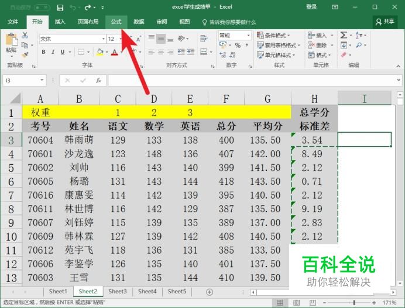405x308 pixels.
Task: Increase cell indent
Action: (x=191, y=52)
